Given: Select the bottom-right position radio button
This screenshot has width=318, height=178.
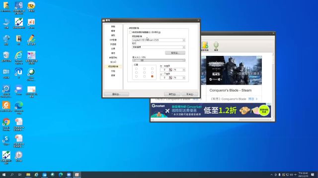Looking at the screenshot, I should 152,76.
